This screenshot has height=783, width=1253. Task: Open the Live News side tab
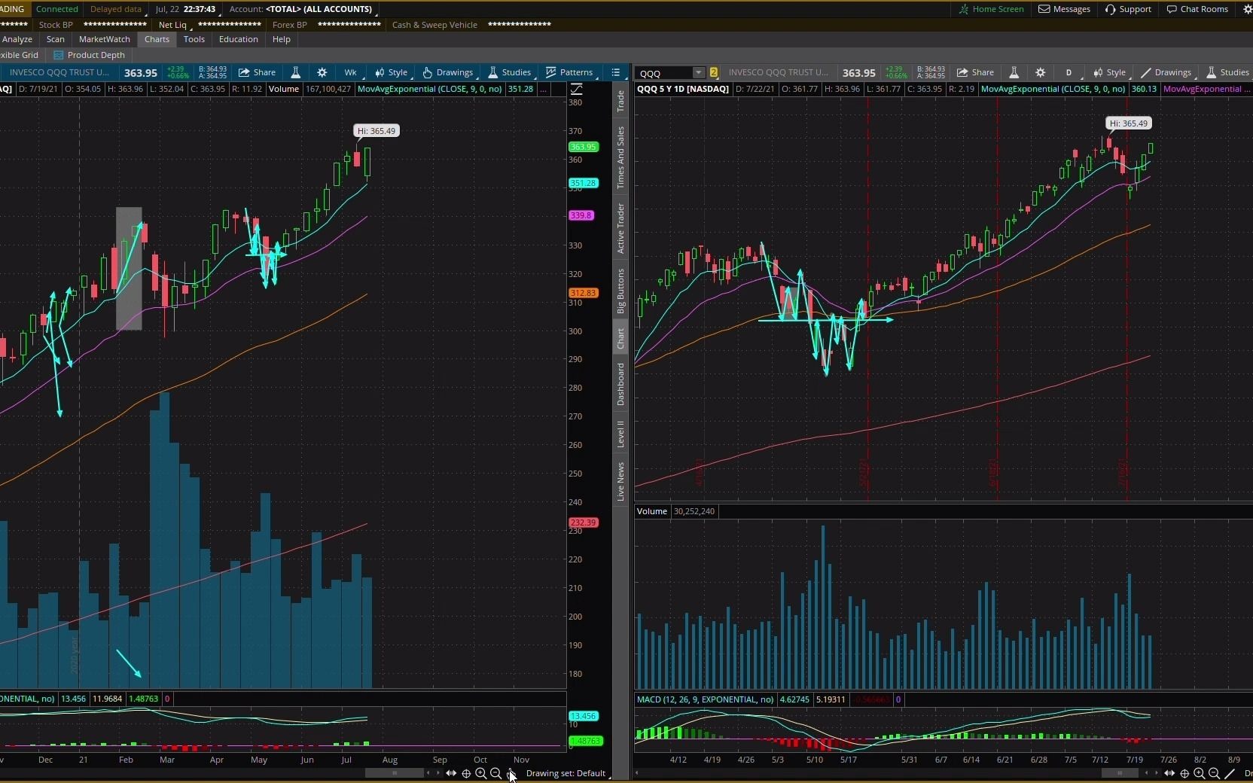[x=620, y=482]
